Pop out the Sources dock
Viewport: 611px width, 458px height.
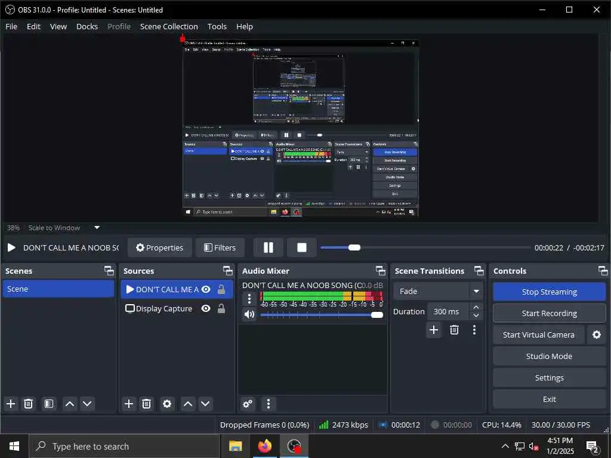coord(228,271)
